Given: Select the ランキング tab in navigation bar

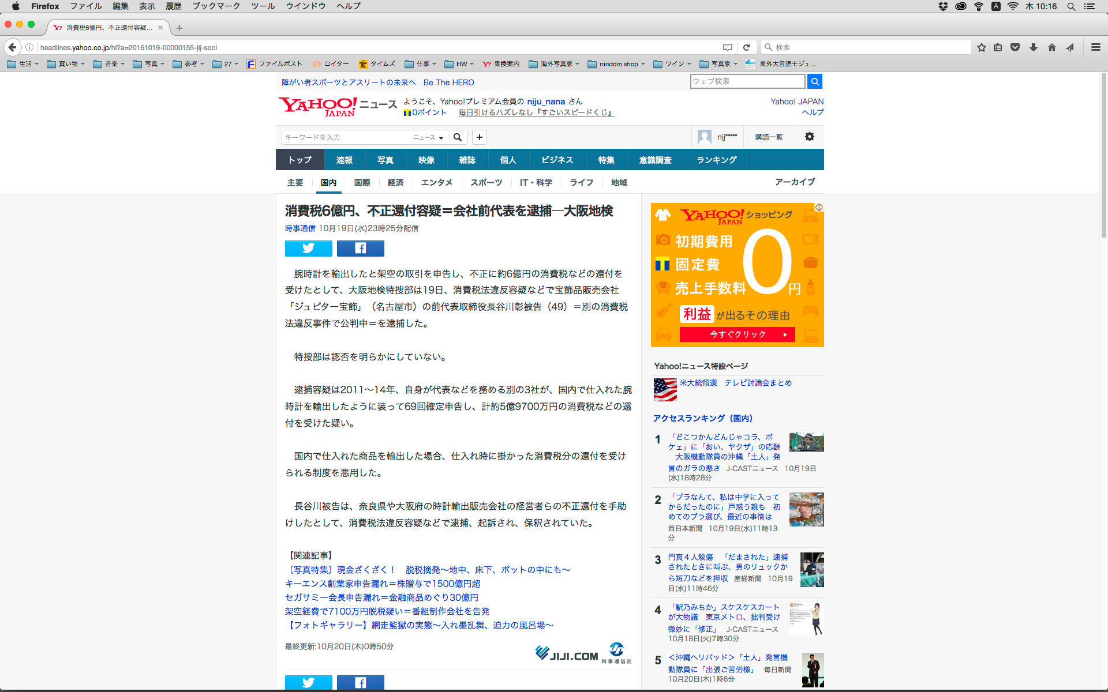Looking at the screenshot, I should tap(716, 160).
